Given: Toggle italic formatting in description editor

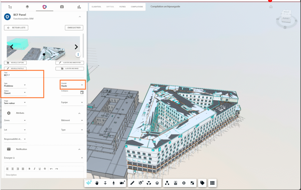Looking at the screenshot, I should point(34,169).
